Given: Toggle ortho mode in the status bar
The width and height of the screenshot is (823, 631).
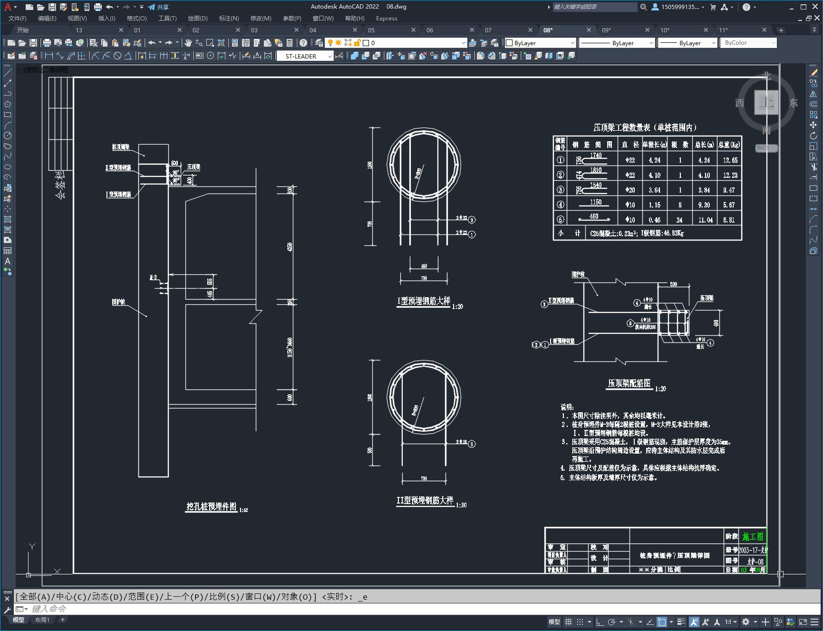Looking at the screenshot, I should (x=600, y=621).
